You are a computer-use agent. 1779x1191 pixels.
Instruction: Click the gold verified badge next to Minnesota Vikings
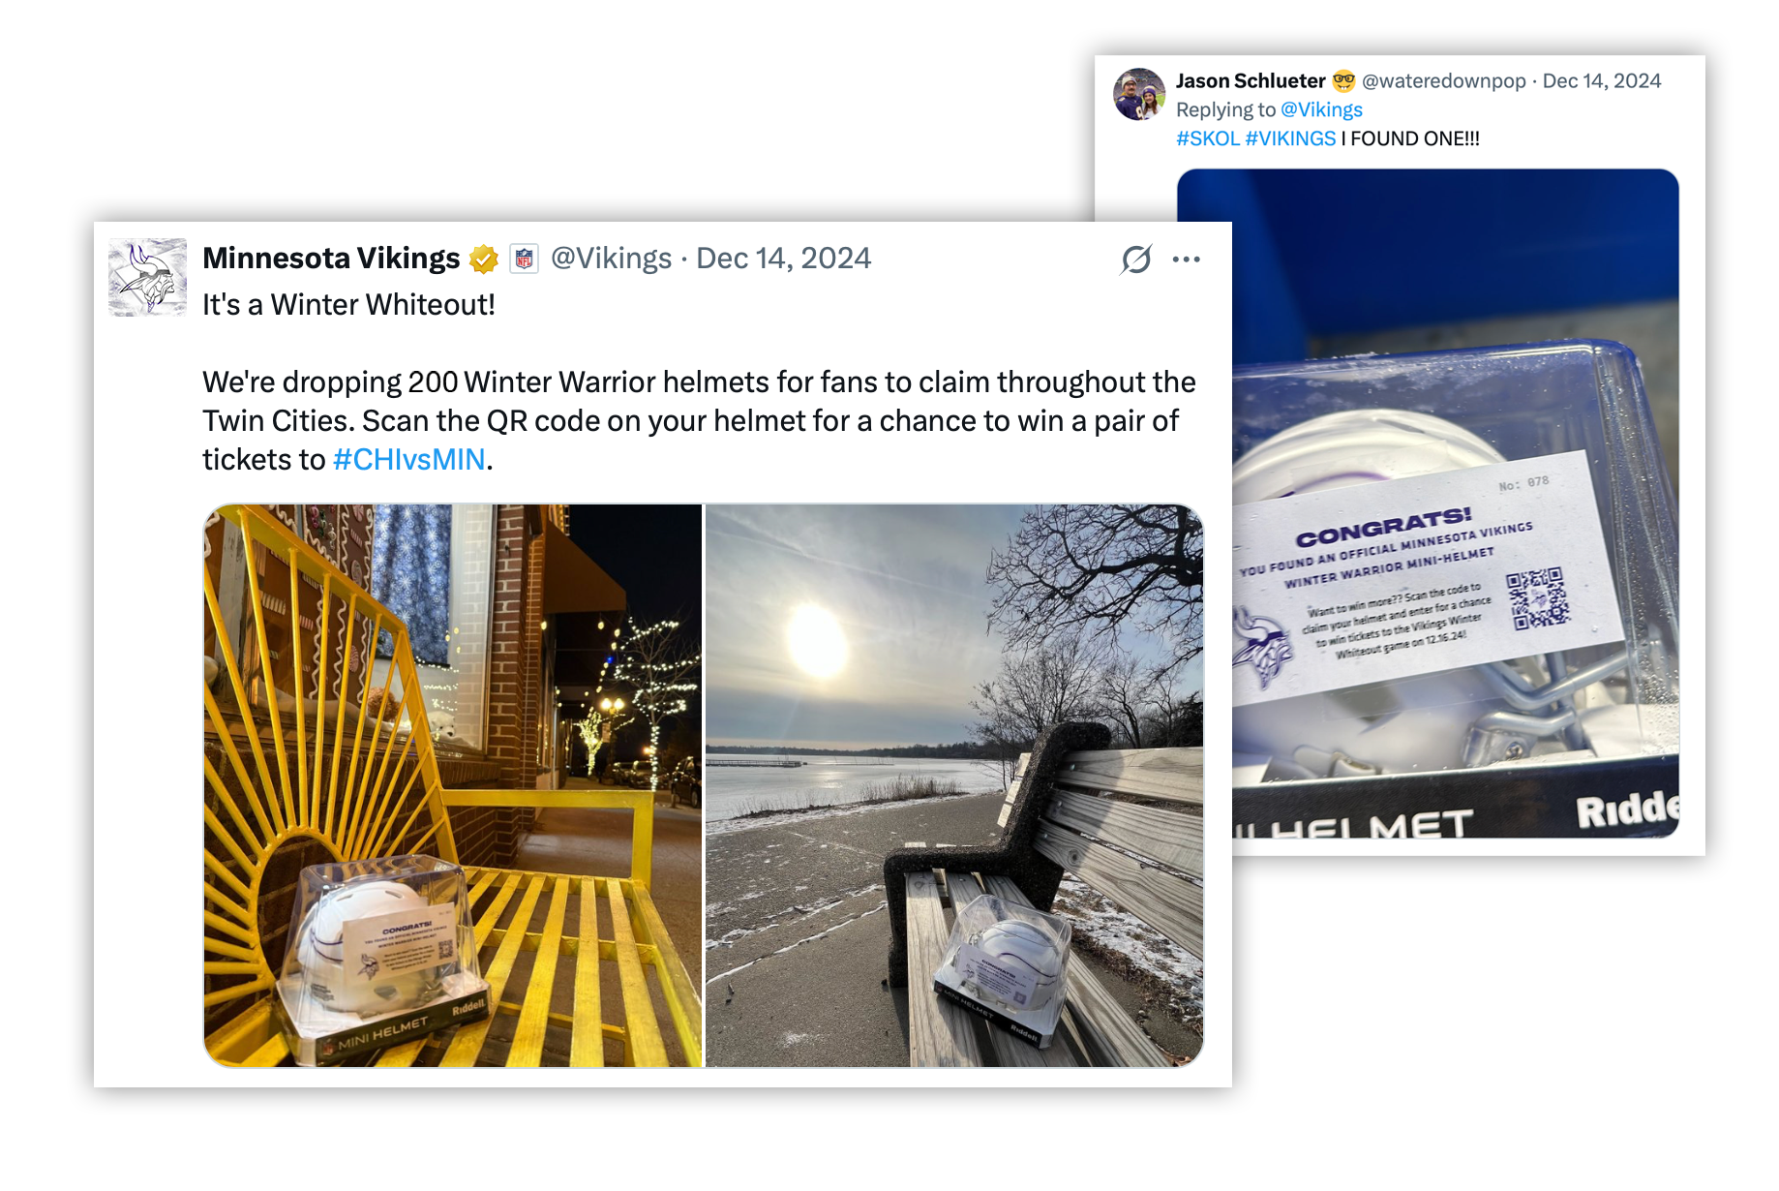[484, 259]
